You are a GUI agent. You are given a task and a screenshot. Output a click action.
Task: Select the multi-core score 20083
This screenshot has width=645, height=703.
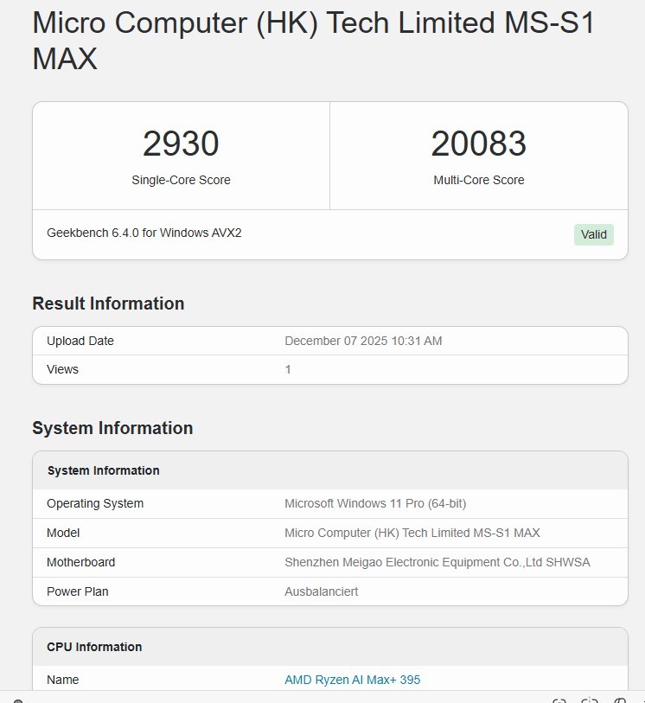click(x=479, y=144)
